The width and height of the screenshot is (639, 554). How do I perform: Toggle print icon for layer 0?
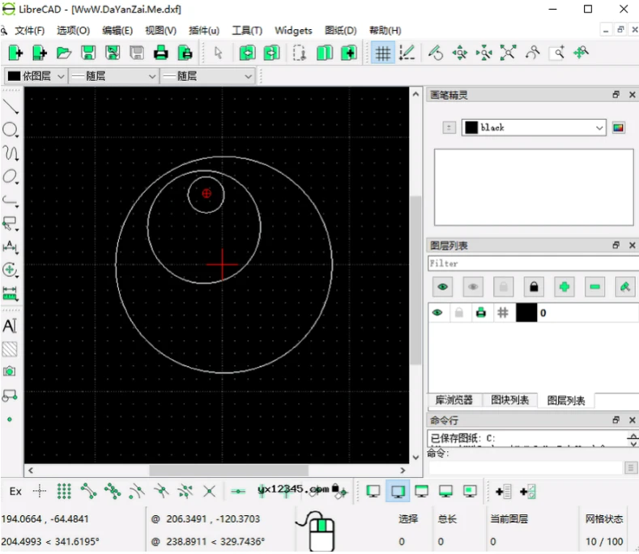[481, 313]
